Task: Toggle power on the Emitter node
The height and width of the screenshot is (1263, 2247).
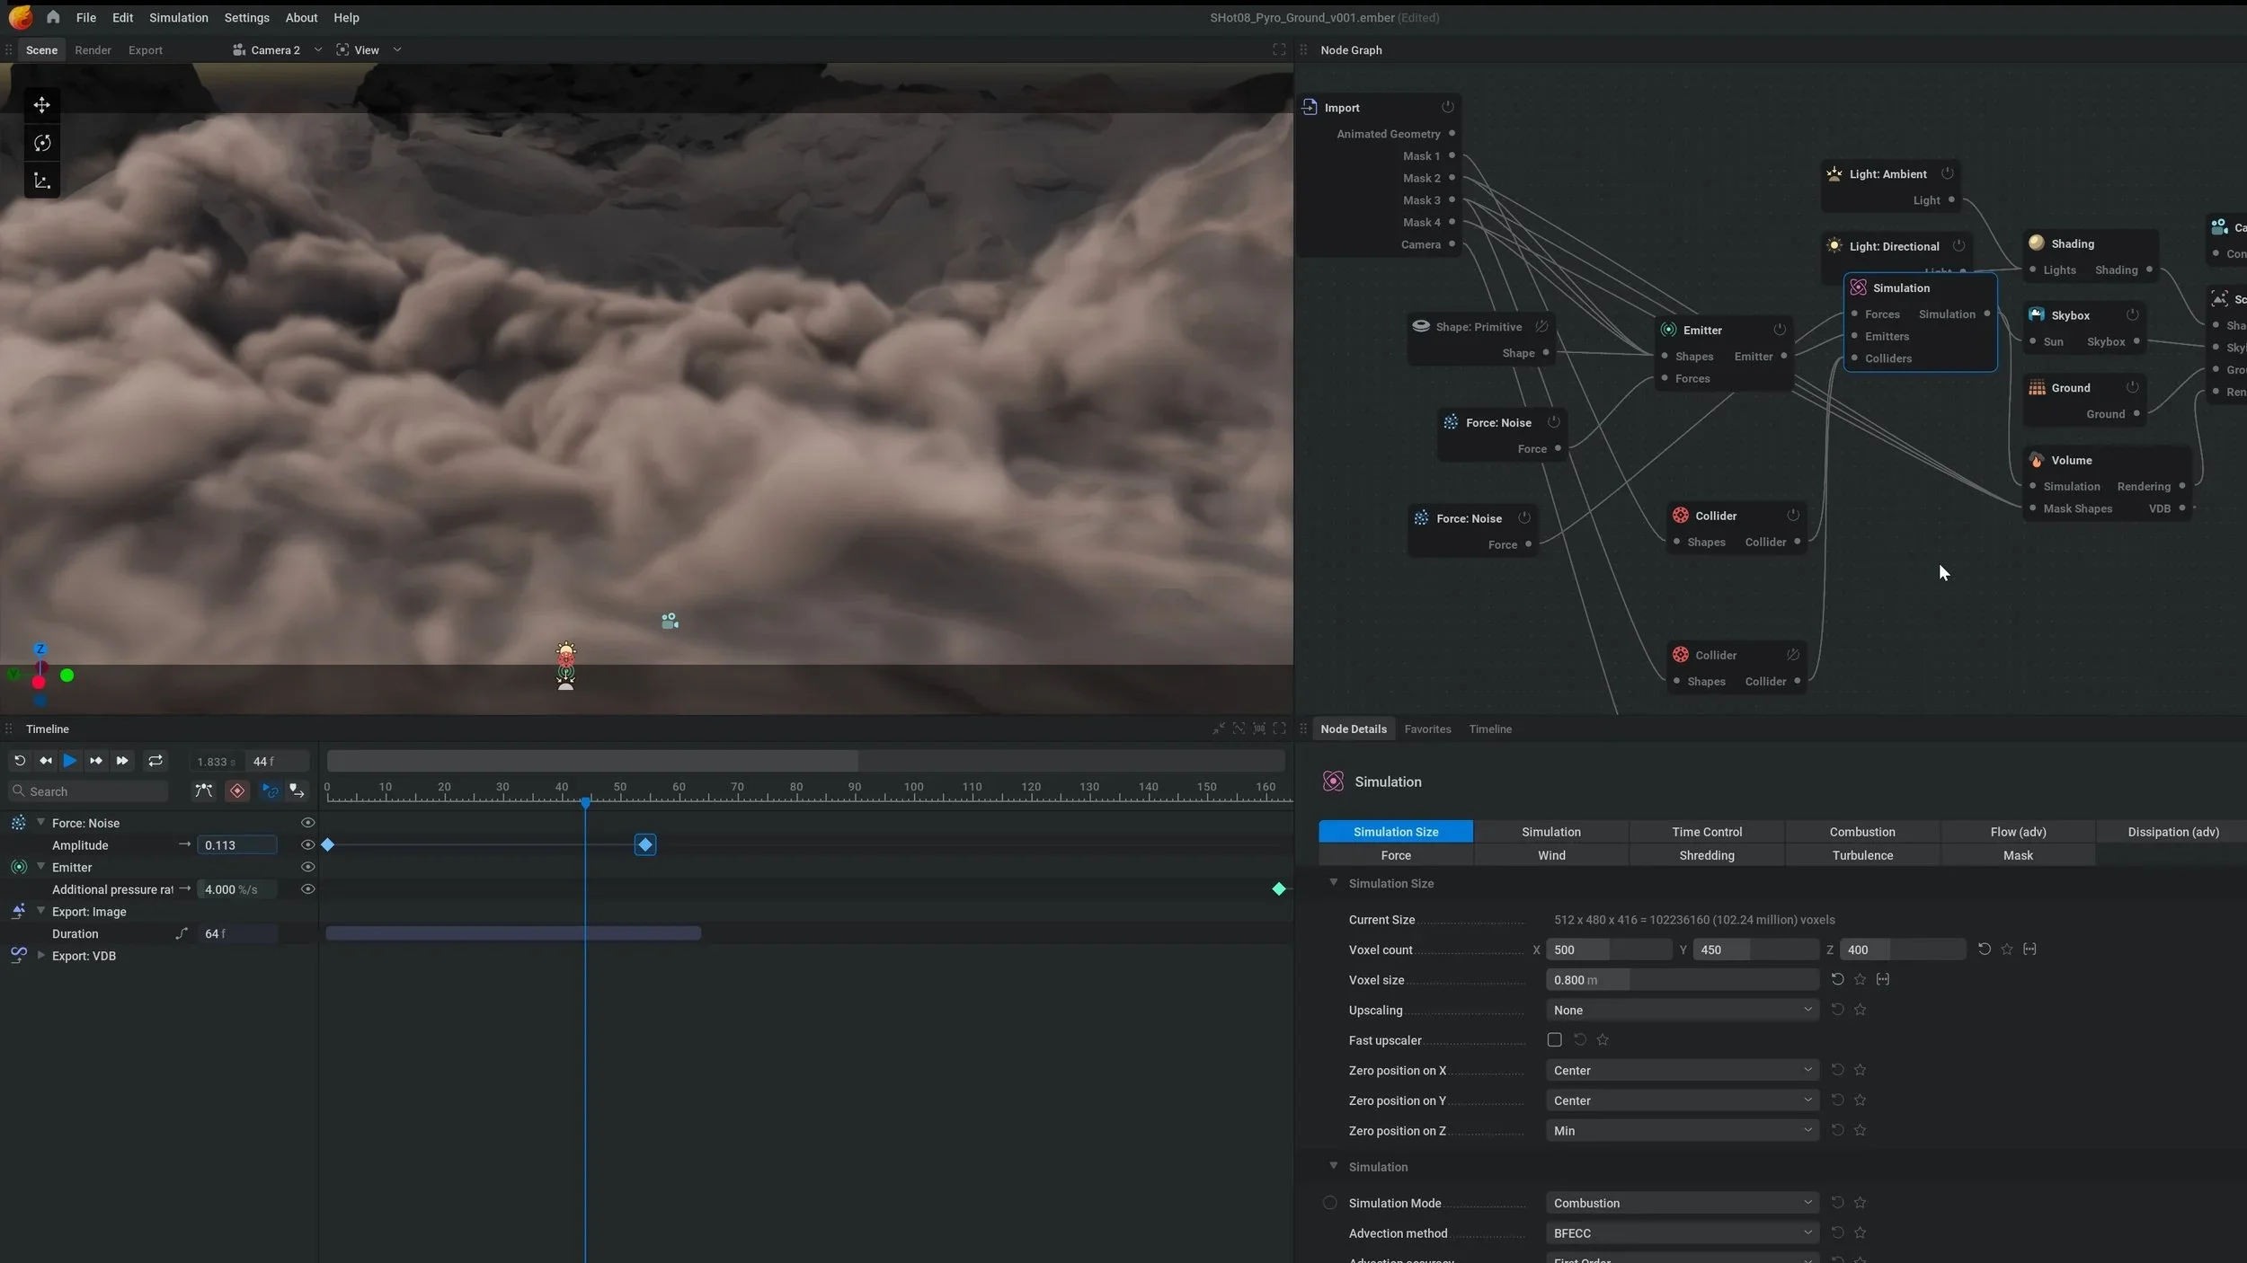Action: (1780, 330)
